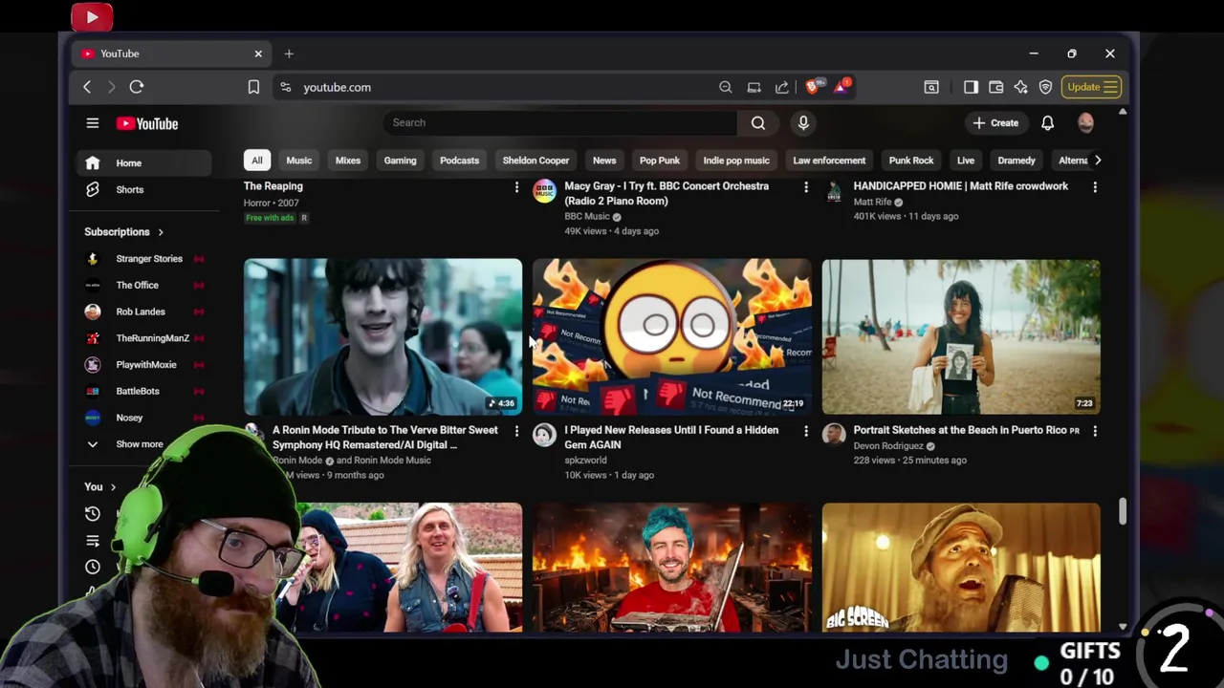This screenshot has height=688, width=1224.
Task: Click the share icon in address bar
Action: tap(782, 87)
